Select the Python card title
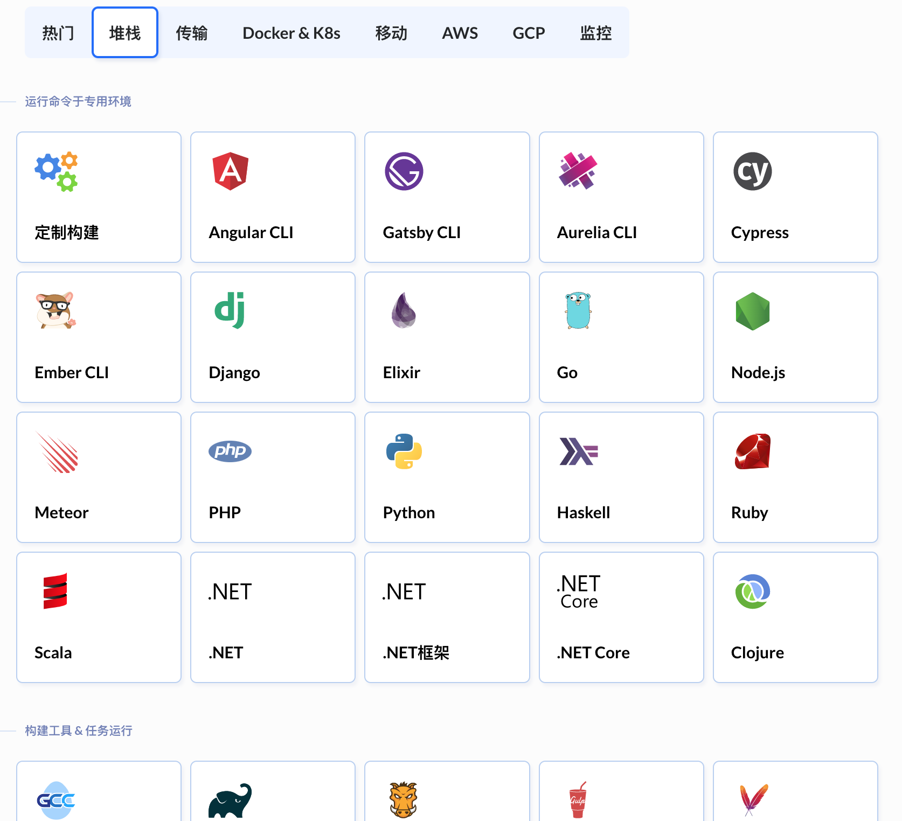Viewport: 902px width, 821px height. 409,512
